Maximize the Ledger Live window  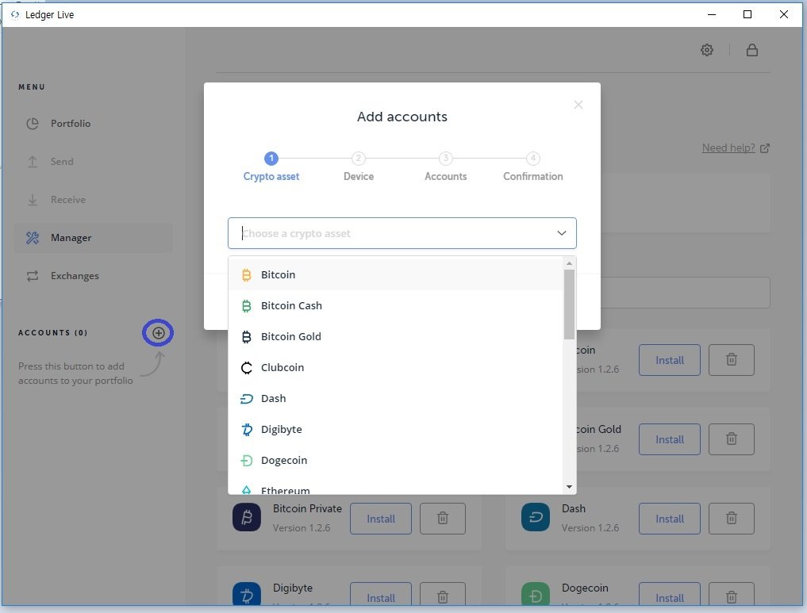(747, 14)
